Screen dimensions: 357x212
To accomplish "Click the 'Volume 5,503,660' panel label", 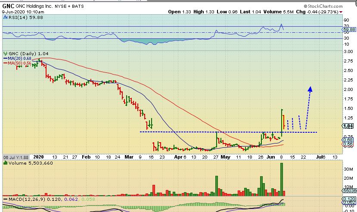I will tap(31, 163).
